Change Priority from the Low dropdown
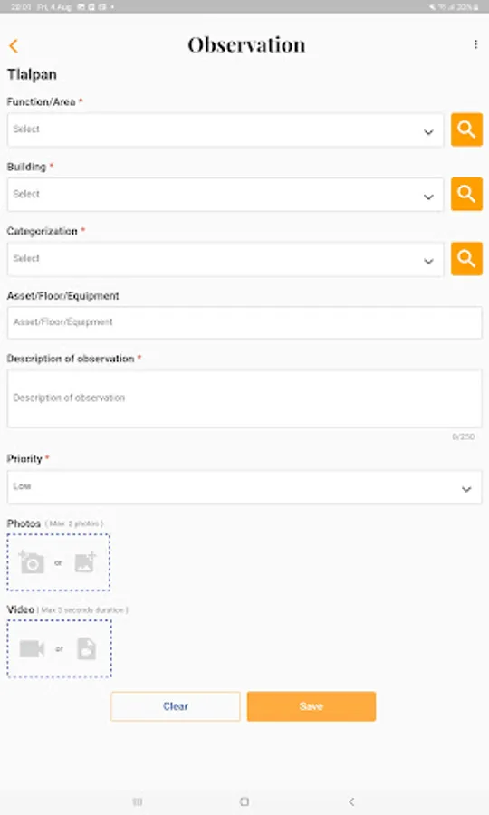The height and width of the screenshot is (815, 489). pyautogui.click(x=244, y=487)
